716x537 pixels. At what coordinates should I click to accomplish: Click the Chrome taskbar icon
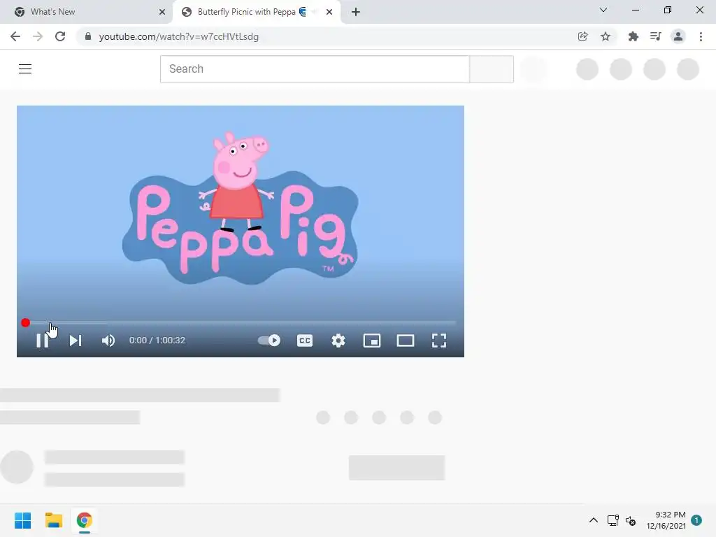click(x=85, y=520)
